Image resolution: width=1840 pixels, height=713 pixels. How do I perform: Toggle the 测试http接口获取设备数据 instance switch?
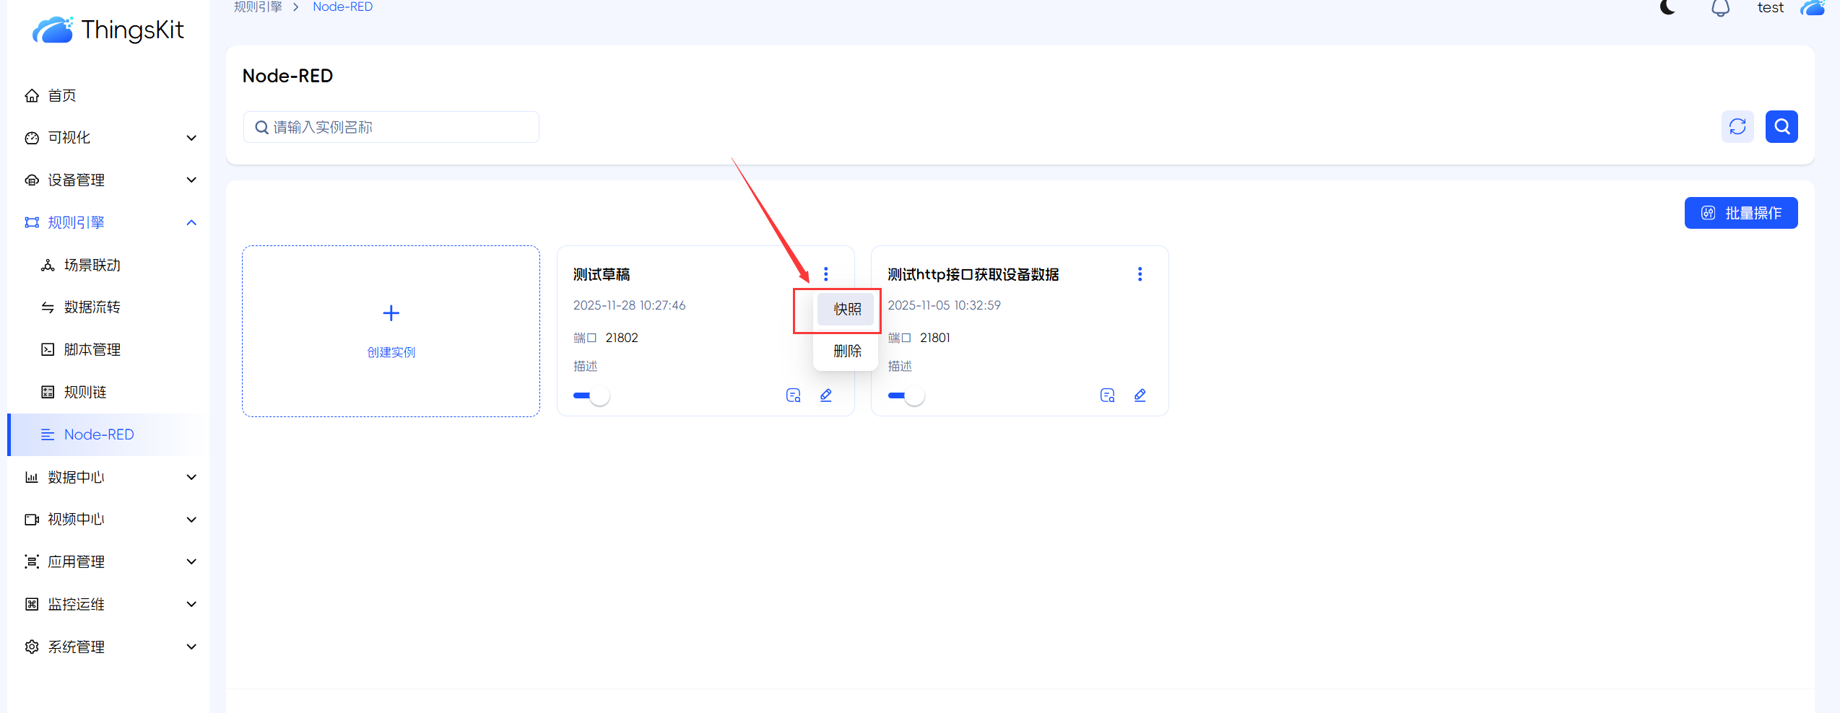point(906,395)
